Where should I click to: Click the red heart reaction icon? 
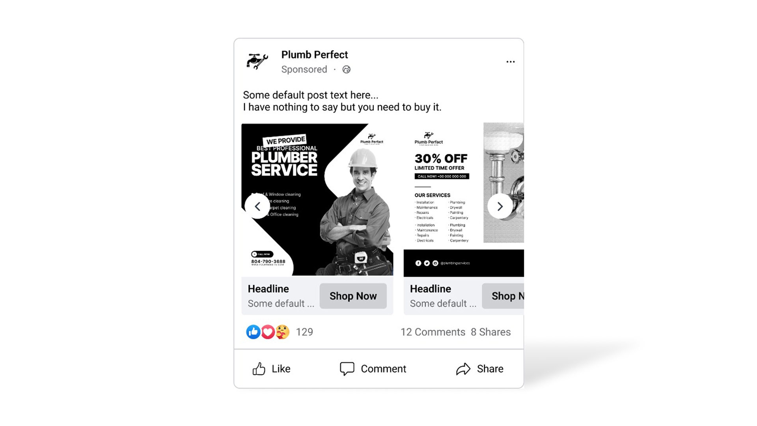click(268, 332)
